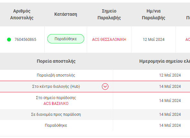Select the Παραλαβή αποστολής tracking row
This screenshot has width=190, height=138.
[x=95, y=75]
